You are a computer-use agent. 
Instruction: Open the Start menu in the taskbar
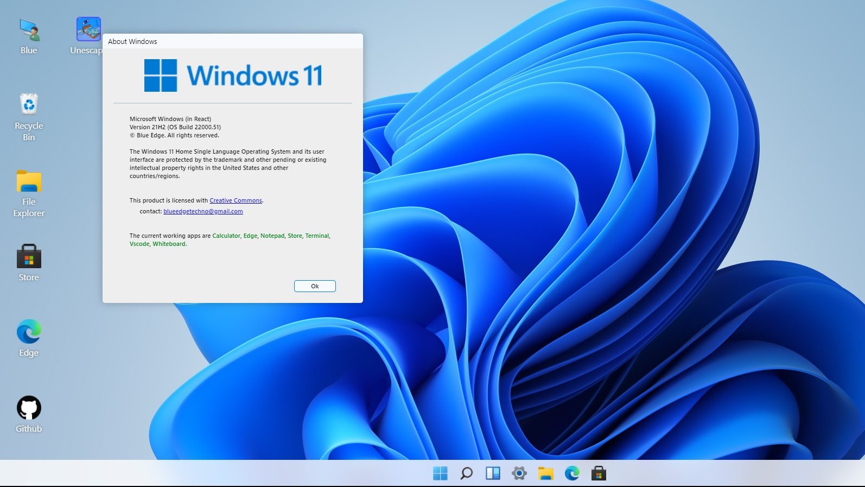coord(440,473)
